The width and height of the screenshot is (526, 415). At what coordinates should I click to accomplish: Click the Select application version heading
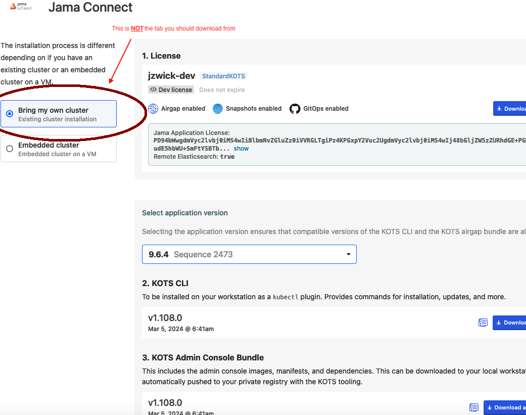coord(185,213)
